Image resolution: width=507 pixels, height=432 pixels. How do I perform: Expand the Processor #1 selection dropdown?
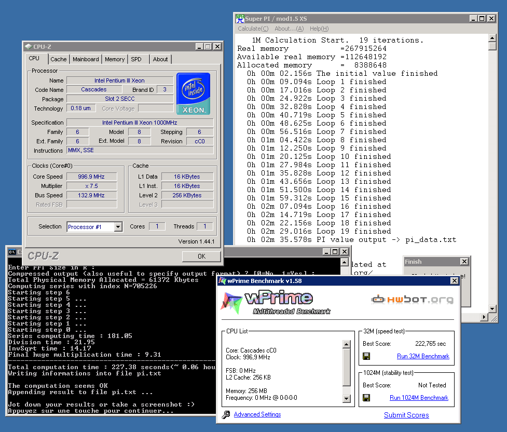118,227
